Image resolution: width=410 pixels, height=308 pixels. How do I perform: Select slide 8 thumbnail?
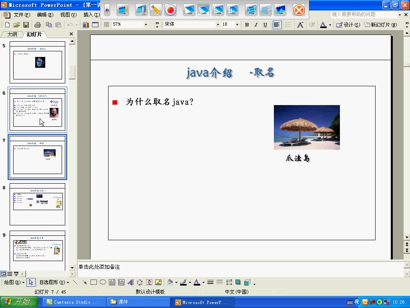[x=37, y=204]
